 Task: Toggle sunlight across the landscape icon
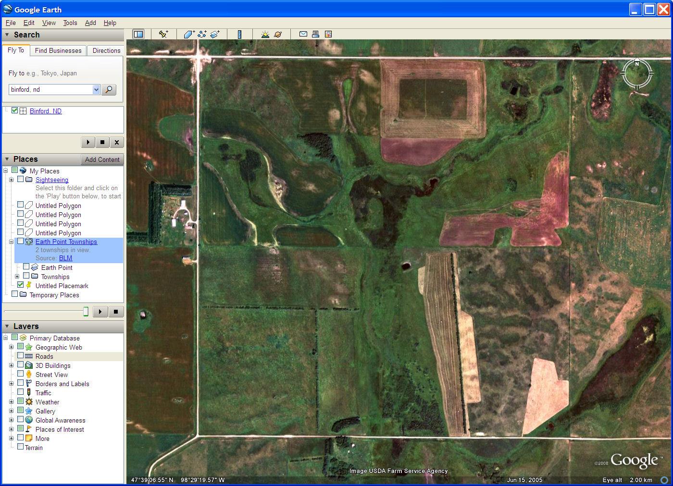tap(265, 34)
